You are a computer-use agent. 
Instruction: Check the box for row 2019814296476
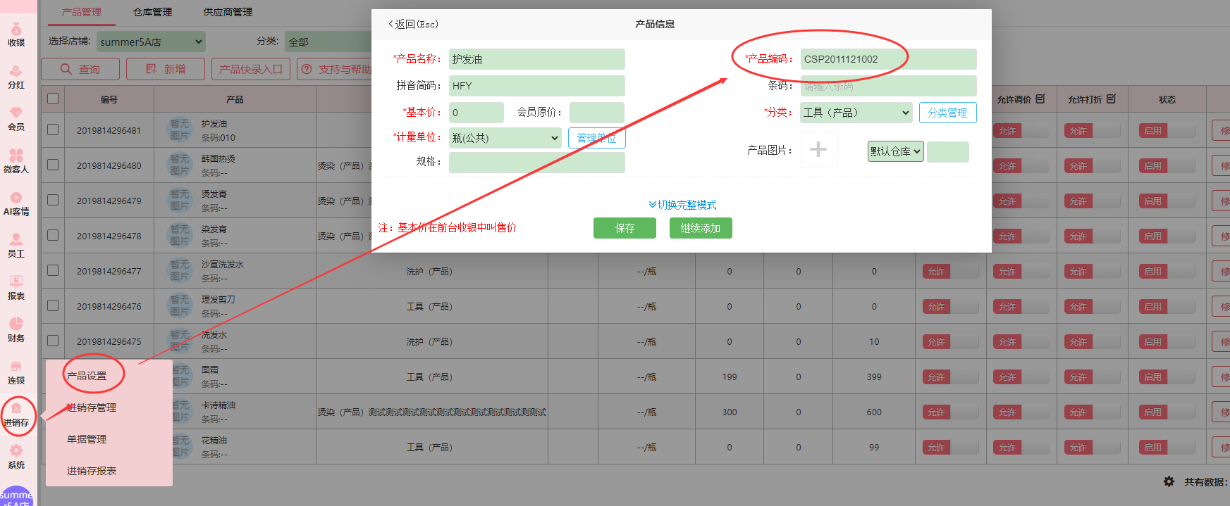coord(53,305)
